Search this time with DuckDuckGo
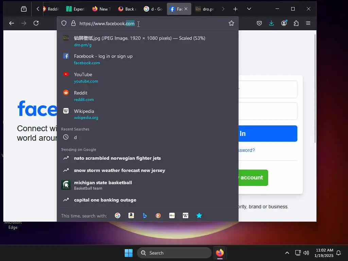The width and height of the screenshot is (348, 261). [158, 215]
